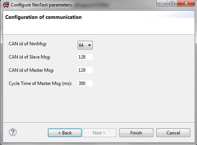The width and height of the screenshot is (197, 145).
Task: Open the CAN id of NmMsg combo box
Action: [x=85, y=45]
